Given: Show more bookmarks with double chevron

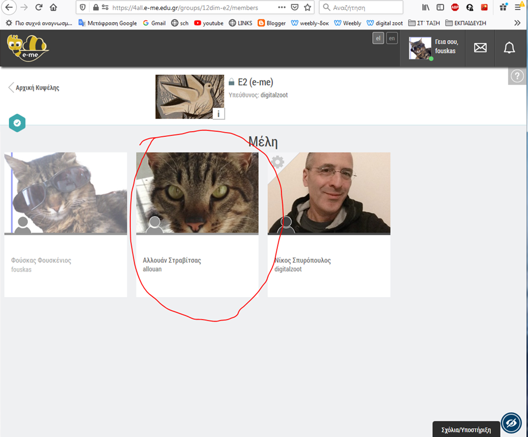Looking at the screenshot, I should pyautogui.click(x=517, y=23).
